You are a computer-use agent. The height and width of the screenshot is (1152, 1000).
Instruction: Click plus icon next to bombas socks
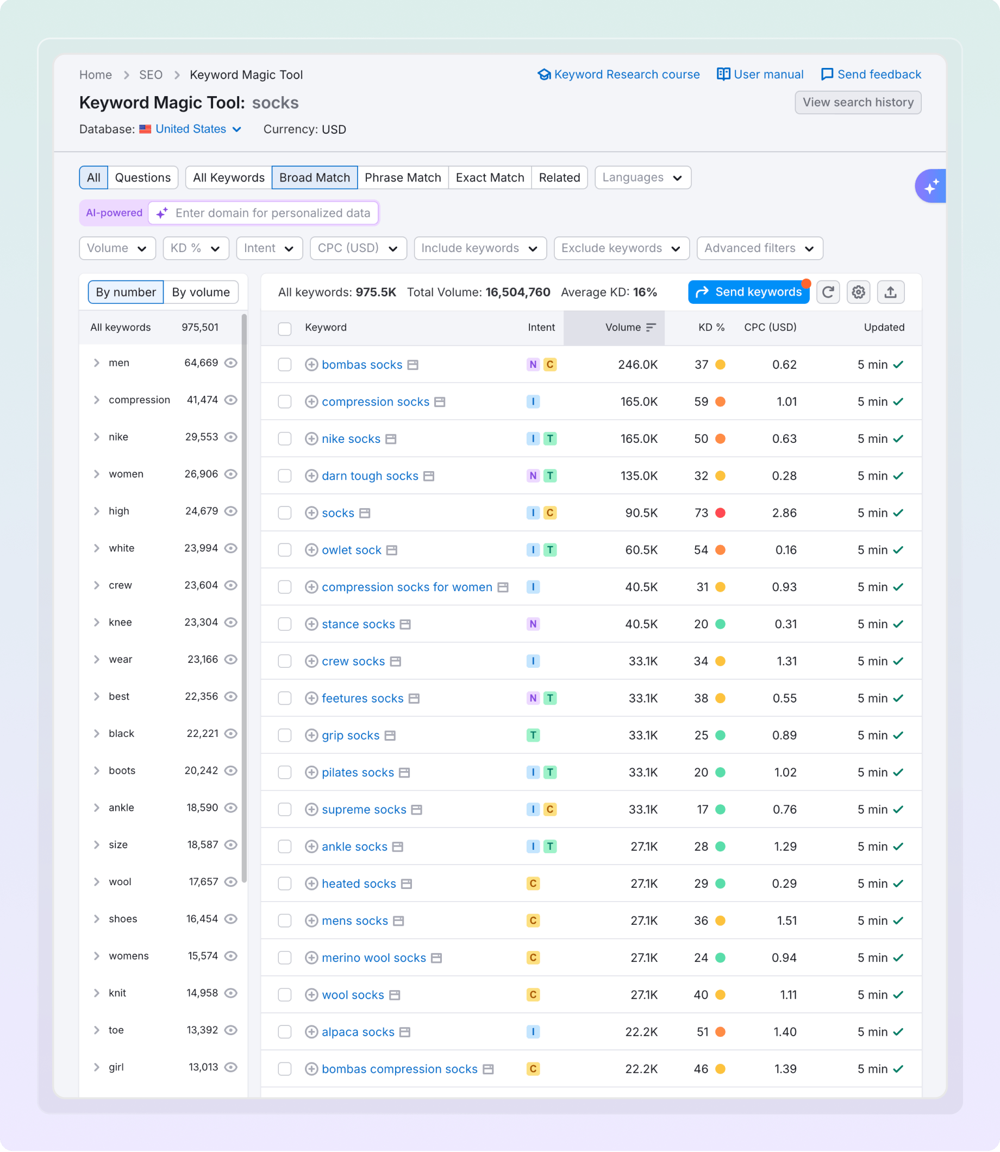[311, 365]
